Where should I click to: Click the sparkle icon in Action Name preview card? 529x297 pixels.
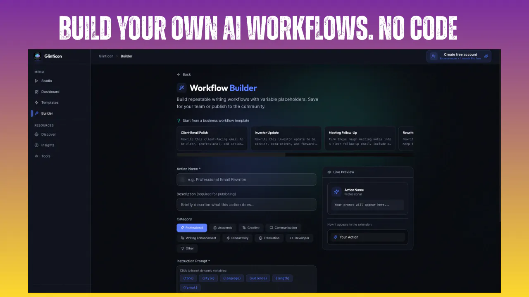[336, 192]
